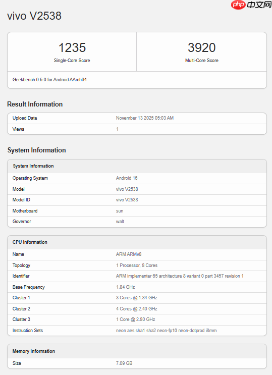Click the Operating System label
The image size is (272, 375).
(30, 178)
